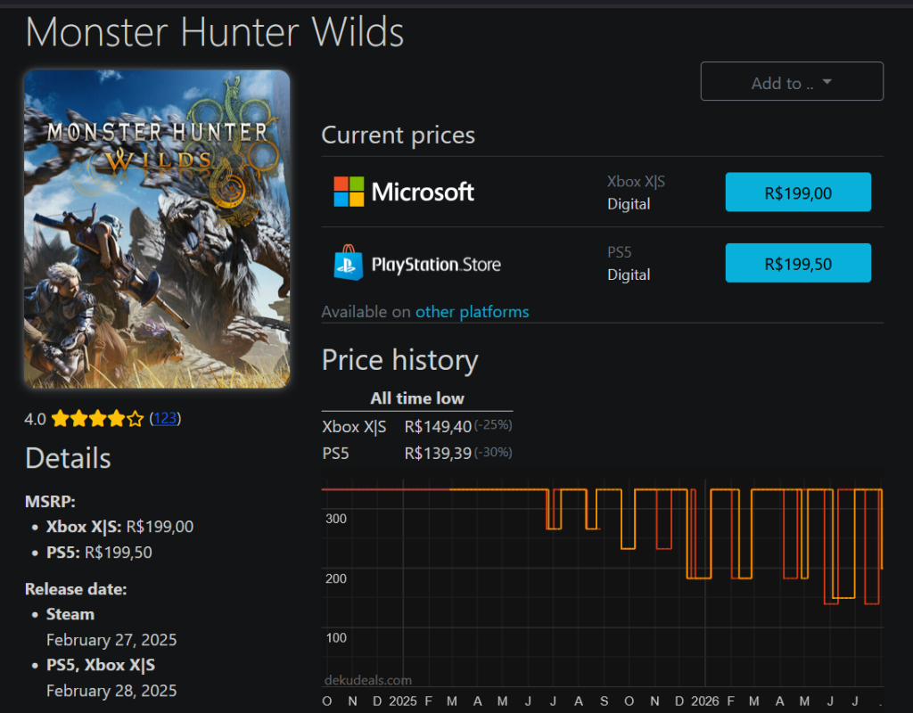Viewport: 913px width, 713px height.
Task: Click the 2026 label on chart axis
Action: [x=704, y=701]
